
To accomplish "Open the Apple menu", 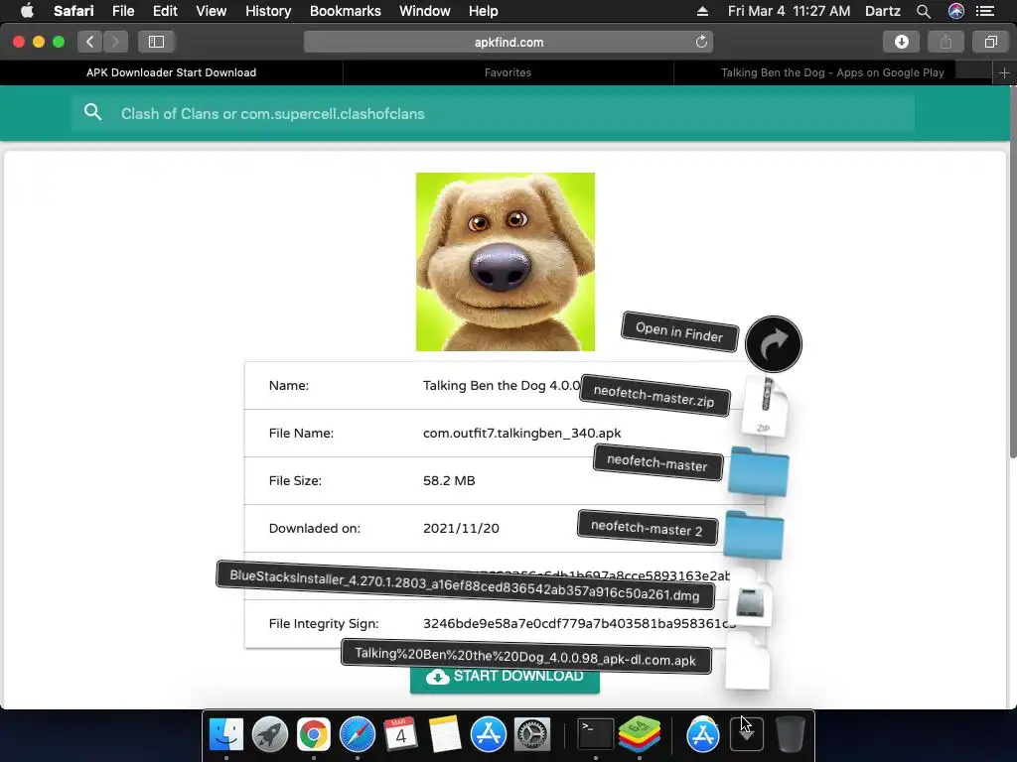I will pyautogui.click(x=27, y=11).
